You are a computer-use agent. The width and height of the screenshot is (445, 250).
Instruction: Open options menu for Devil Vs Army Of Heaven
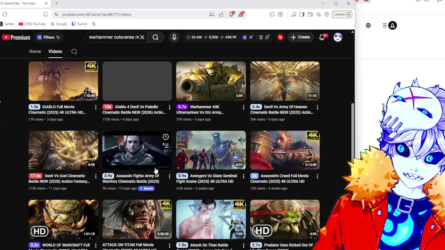point(317,107)
